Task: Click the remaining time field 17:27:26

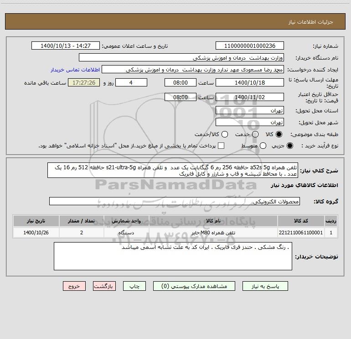Action: pyautogui.click(x=84, y=82)
